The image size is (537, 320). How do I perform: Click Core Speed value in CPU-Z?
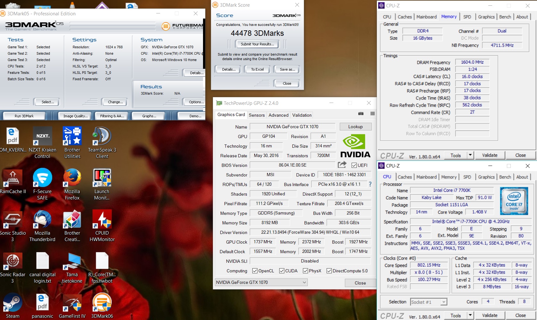(429, 265)
